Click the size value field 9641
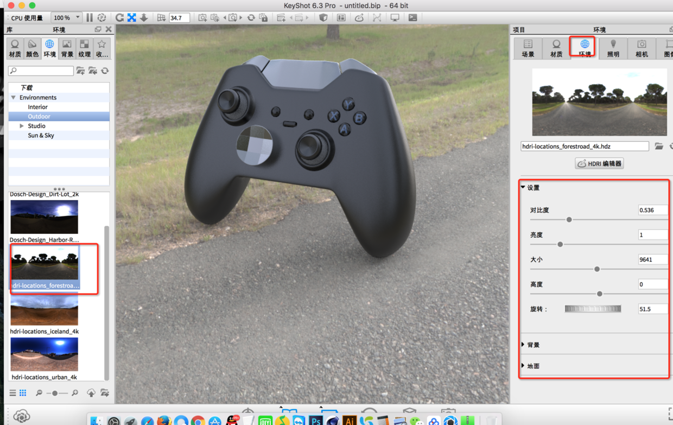Viewport: 673px width, 425px height. (x=653, y=259)
